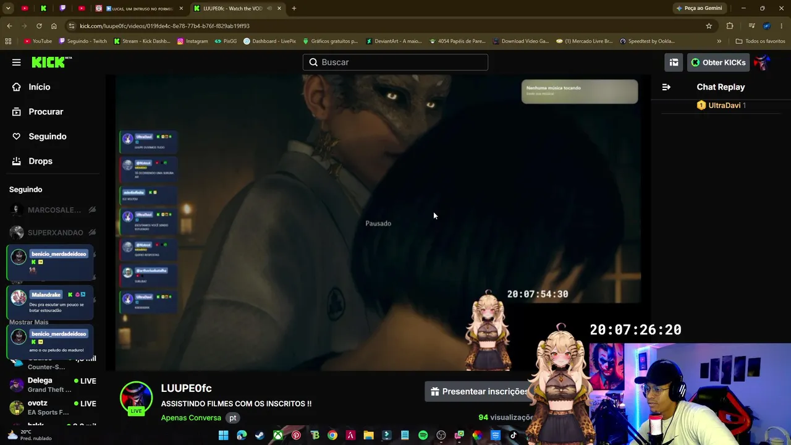Open Xbox app from the taskbar
Viewport: 791px width, 445px height.
pos(278,435)
